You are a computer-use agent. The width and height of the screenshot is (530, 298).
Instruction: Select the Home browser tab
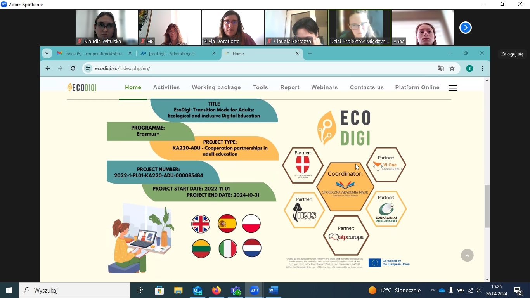tap(262, 54)
